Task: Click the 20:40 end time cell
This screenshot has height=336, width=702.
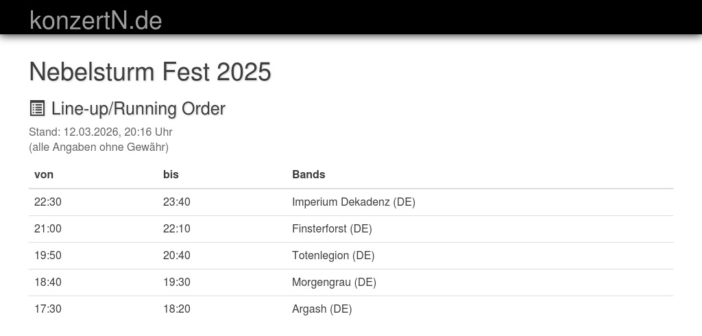Action: click(x=177, y=255)
